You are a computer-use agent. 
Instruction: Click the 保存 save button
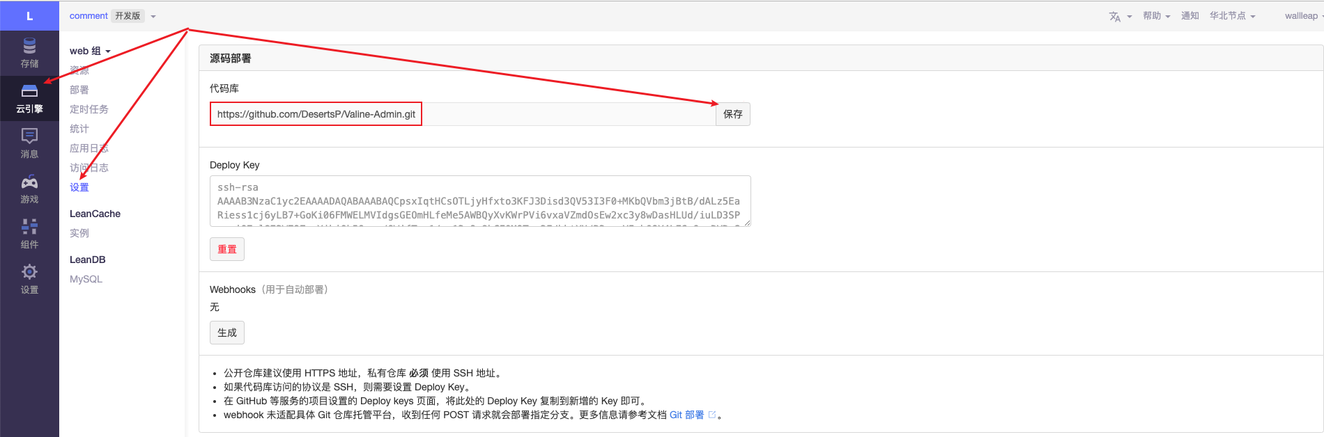click(732, 114)
